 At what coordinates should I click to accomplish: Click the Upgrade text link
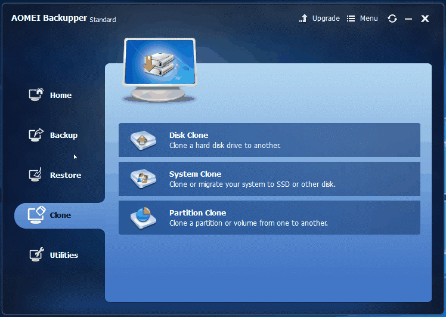coord(326,19)
